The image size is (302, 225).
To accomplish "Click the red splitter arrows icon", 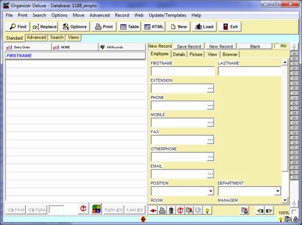I will 143,219.
